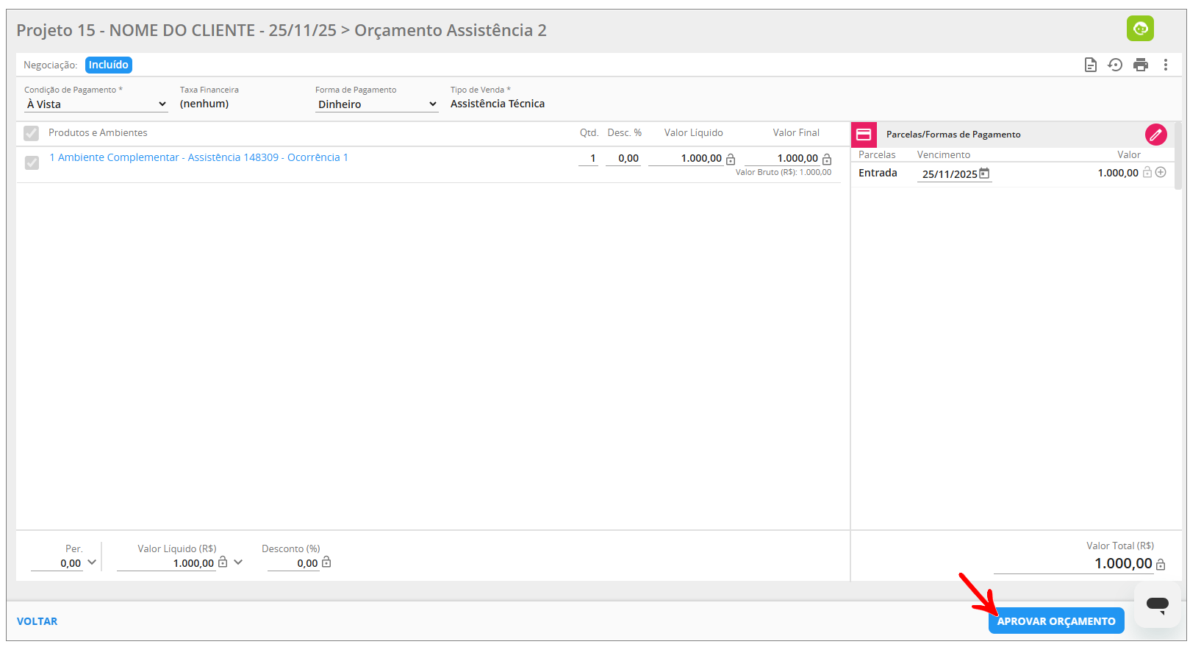This screenshot has width=1190, height=647.
Task: Expand the Per. chevron dropdown
Action: coord(92,562)
